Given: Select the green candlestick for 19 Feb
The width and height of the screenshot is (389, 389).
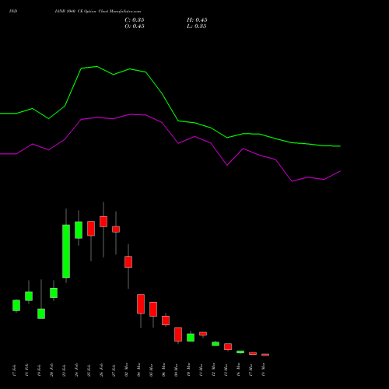Looking at the screenshot, I should tap(41, 314).
